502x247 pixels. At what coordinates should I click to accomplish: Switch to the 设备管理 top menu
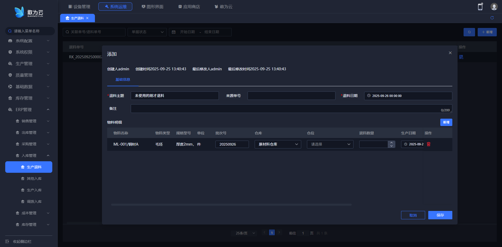coord(79,7)
